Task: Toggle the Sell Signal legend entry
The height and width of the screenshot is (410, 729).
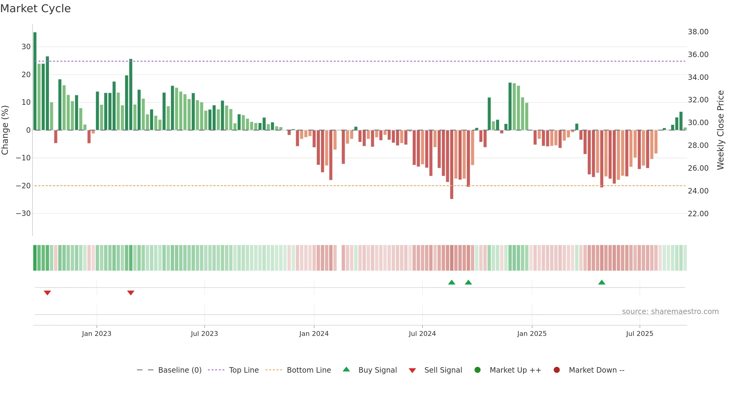Action: [435, 370]
